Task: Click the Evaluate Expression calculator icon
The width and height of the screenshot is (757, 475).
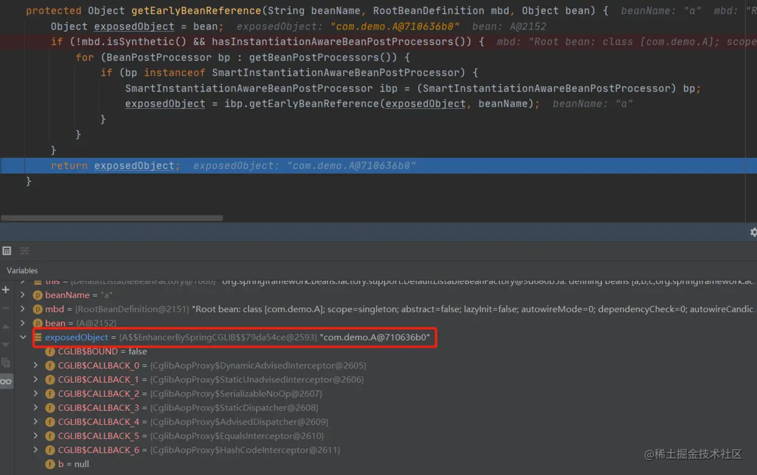Action: pyautogui.click(x=7, y=250)
